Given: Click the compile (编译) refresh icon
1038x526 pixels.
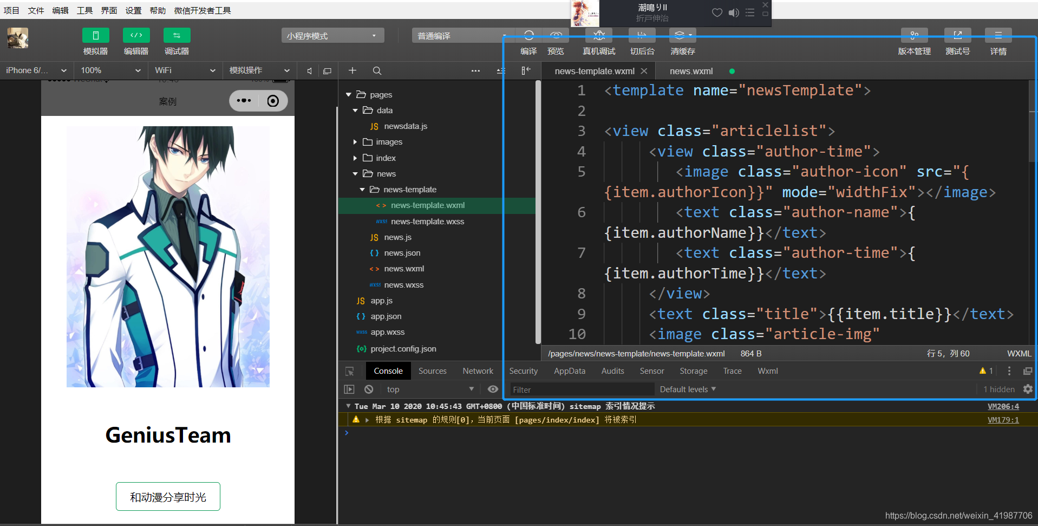Looking at the screenshot, I should tap(528, 35).
